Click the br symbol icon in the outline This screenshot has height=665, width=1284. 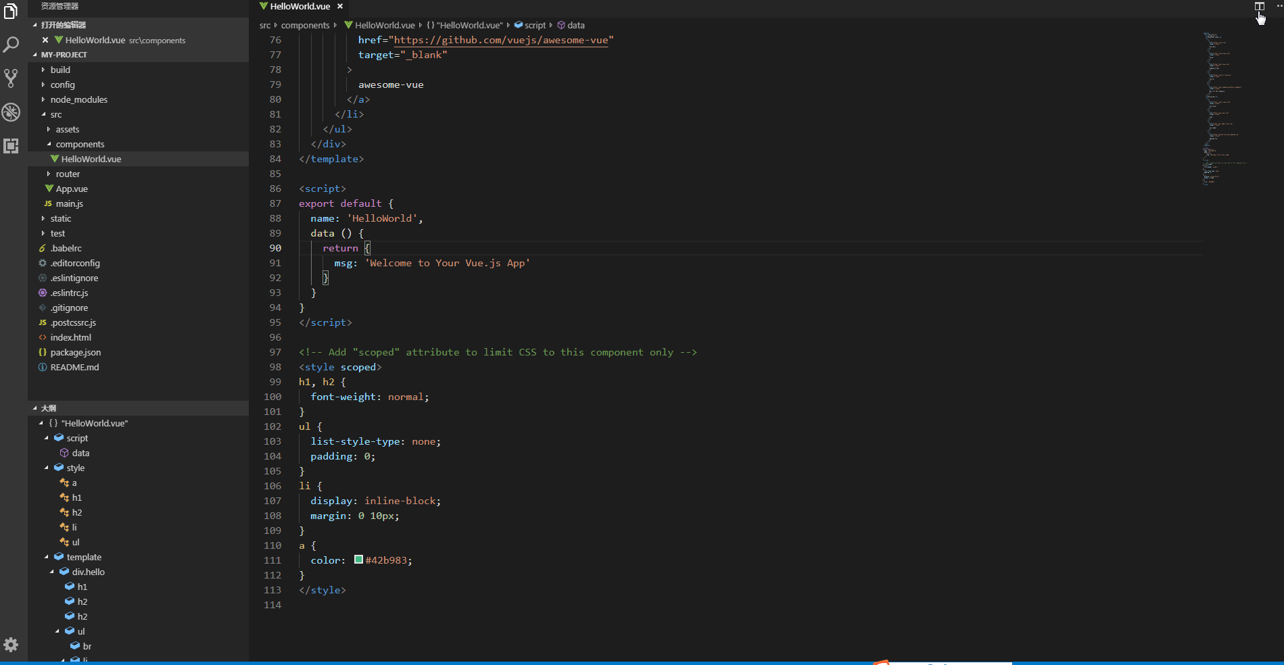pos(75,646)
